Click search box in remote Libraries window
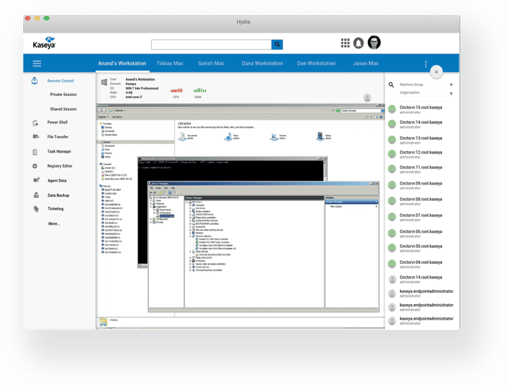The image size is (507, 386). click(361, 111)
